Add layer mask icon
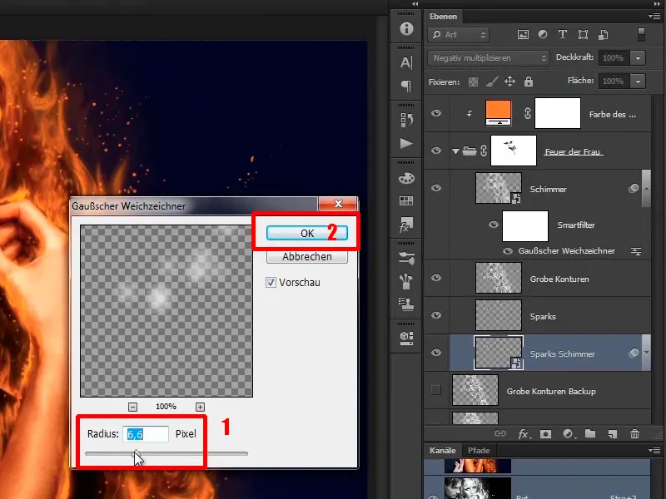This screenshot has height=499, width=666. click(546, 433)
